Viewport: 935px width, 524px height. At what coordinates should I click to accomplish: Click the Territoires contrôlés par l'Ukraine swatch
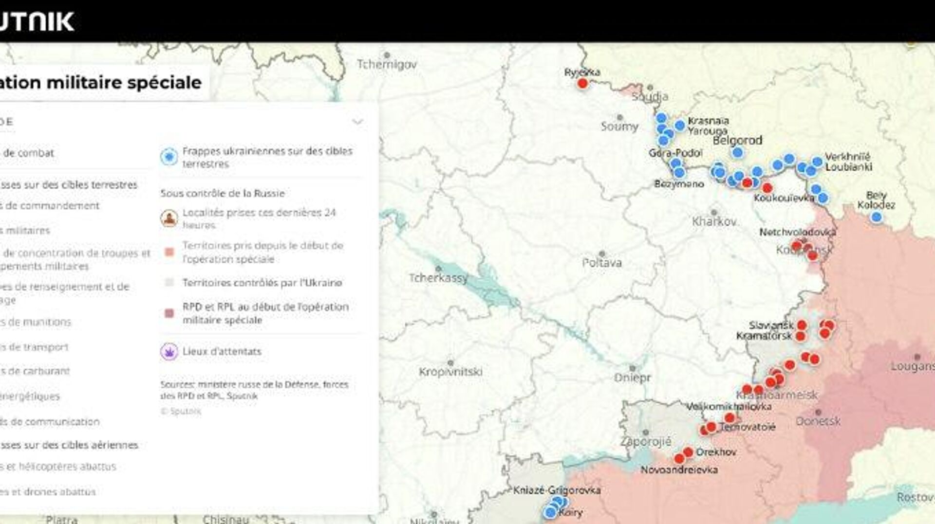click(169, 283)
